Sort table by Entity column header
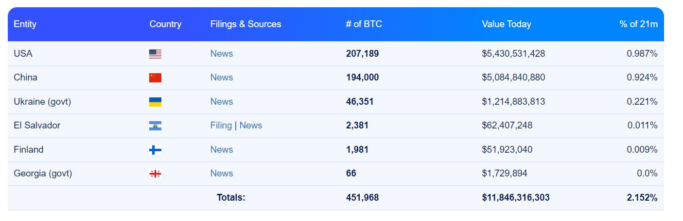This screenshot has height=221, width=683. (x=25, y=24)
